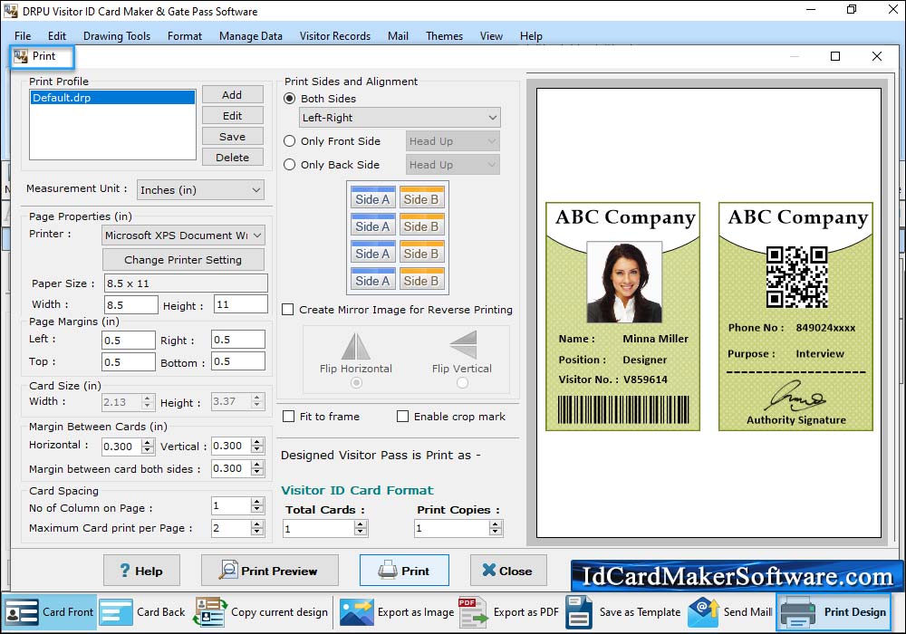This screenshot has height=634, width=906.
Task: Open the File menu
Action: coord(23,36)
